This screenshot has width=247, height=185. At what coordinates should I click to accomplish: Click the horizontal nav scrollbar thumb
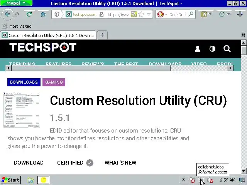point(91,68)
